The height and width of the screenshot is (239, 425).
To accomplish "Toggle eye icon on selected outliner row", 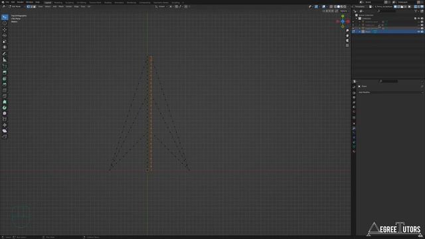I will (x=419, y=31).
